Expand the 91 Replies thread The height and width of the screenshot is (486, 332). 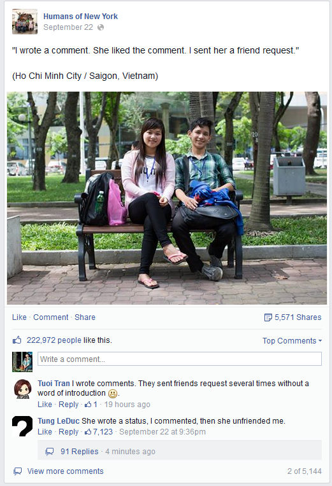tap(80, 452)
